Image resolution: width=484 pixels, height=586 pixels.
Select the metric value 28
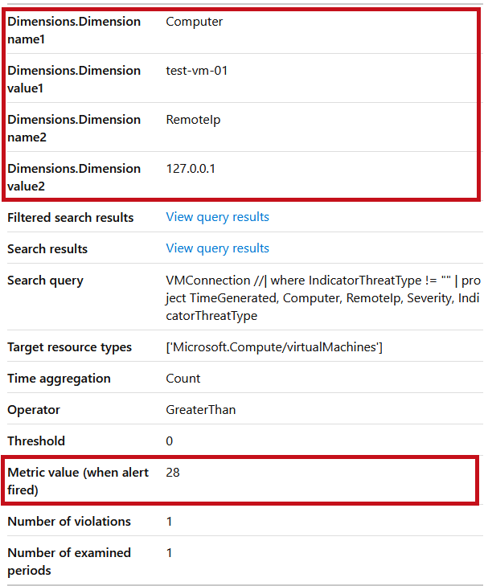tap(173, 473)
